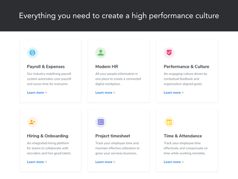238x179 pixels.
Task: Click the 'Everything you need' page heading
Action: [x=119, y=16]
